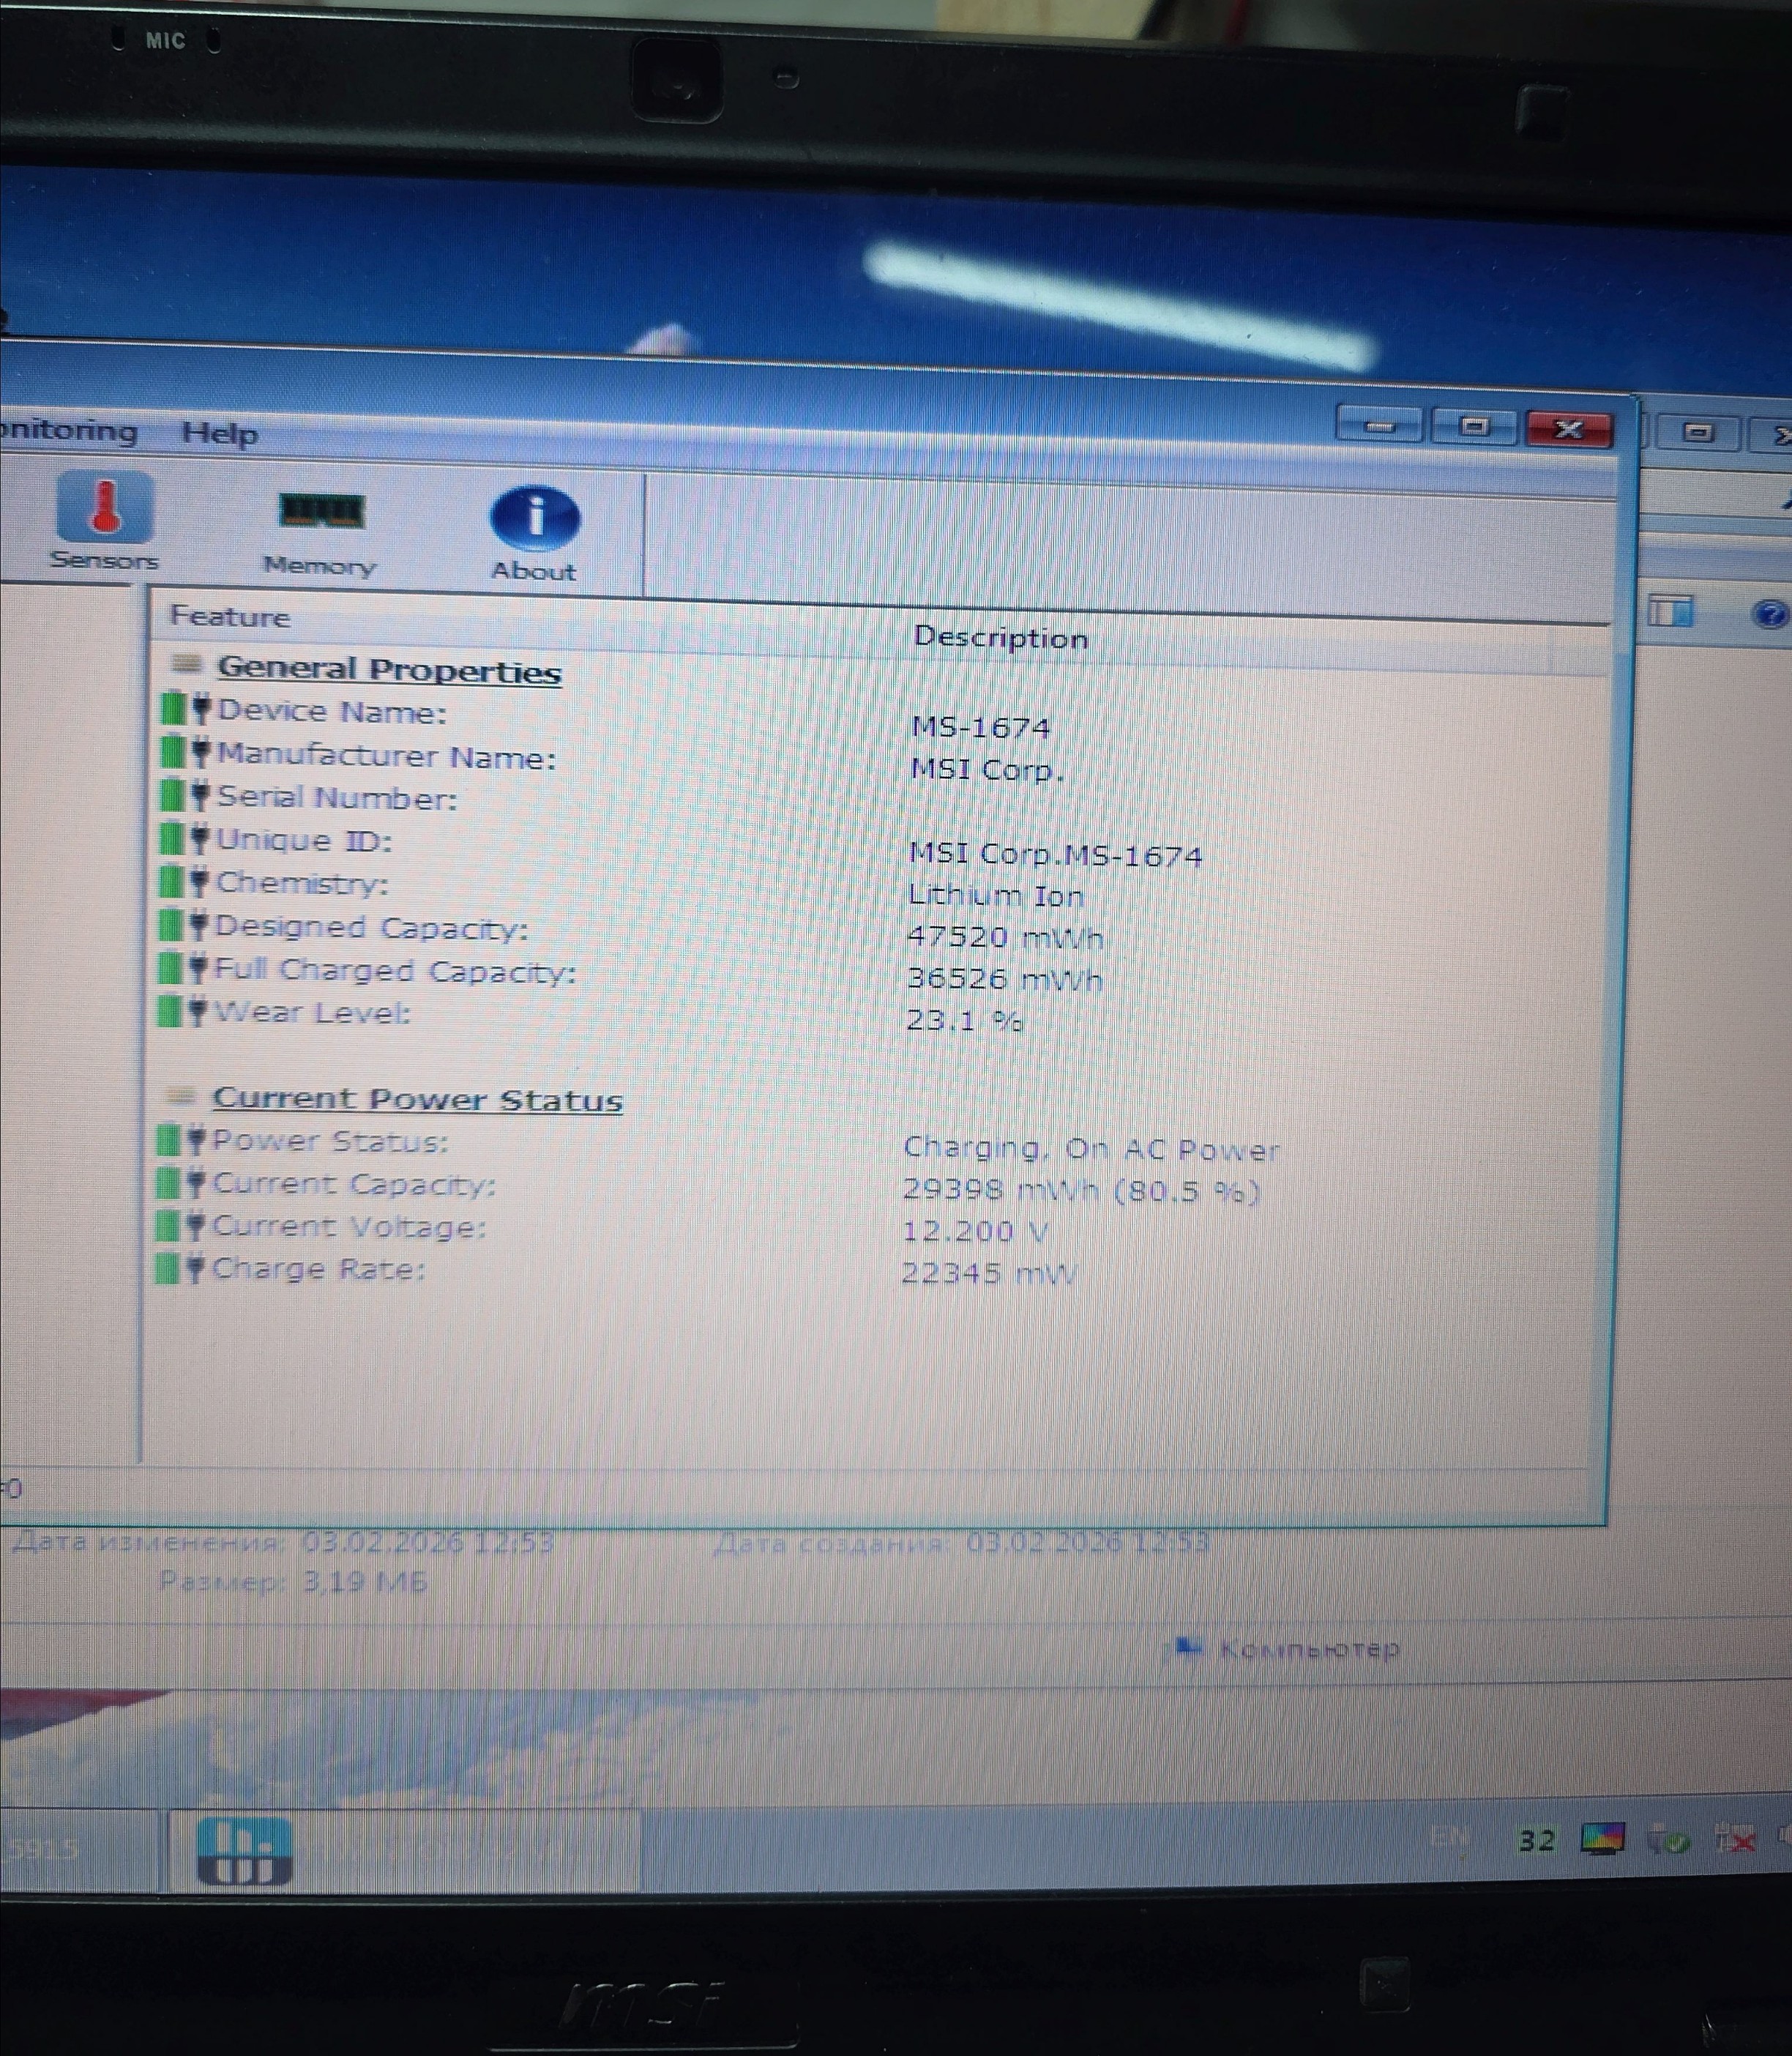Open the colorful monitor tray icon
Viewport: 1792px width, 2056px height.
pyautogui.click(x=1603, y=1838)
